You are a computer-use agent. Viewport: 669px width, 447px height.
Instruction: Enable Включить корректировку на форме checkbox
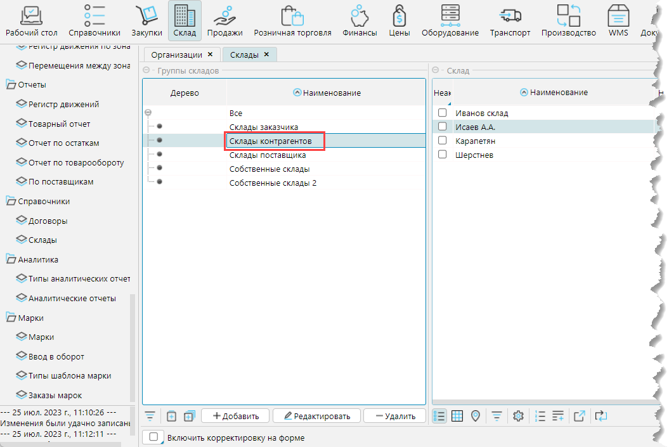153,437
